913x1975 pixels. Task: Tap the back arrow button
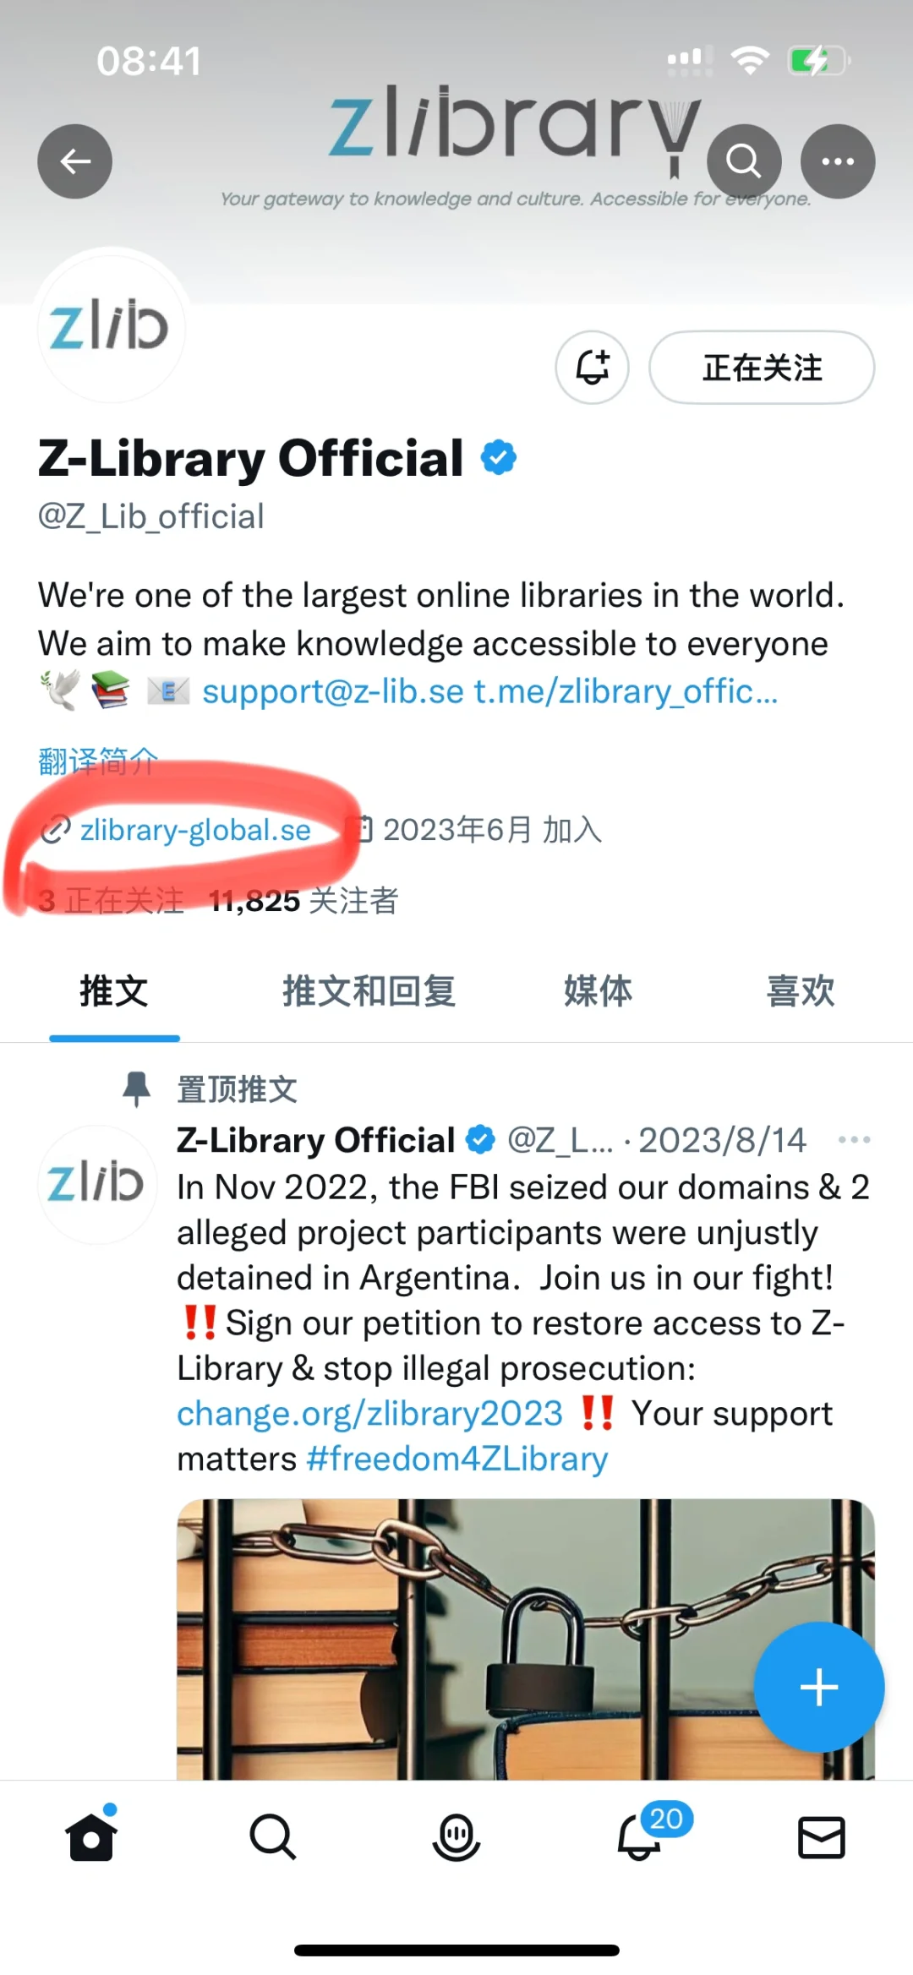[75, 161]
